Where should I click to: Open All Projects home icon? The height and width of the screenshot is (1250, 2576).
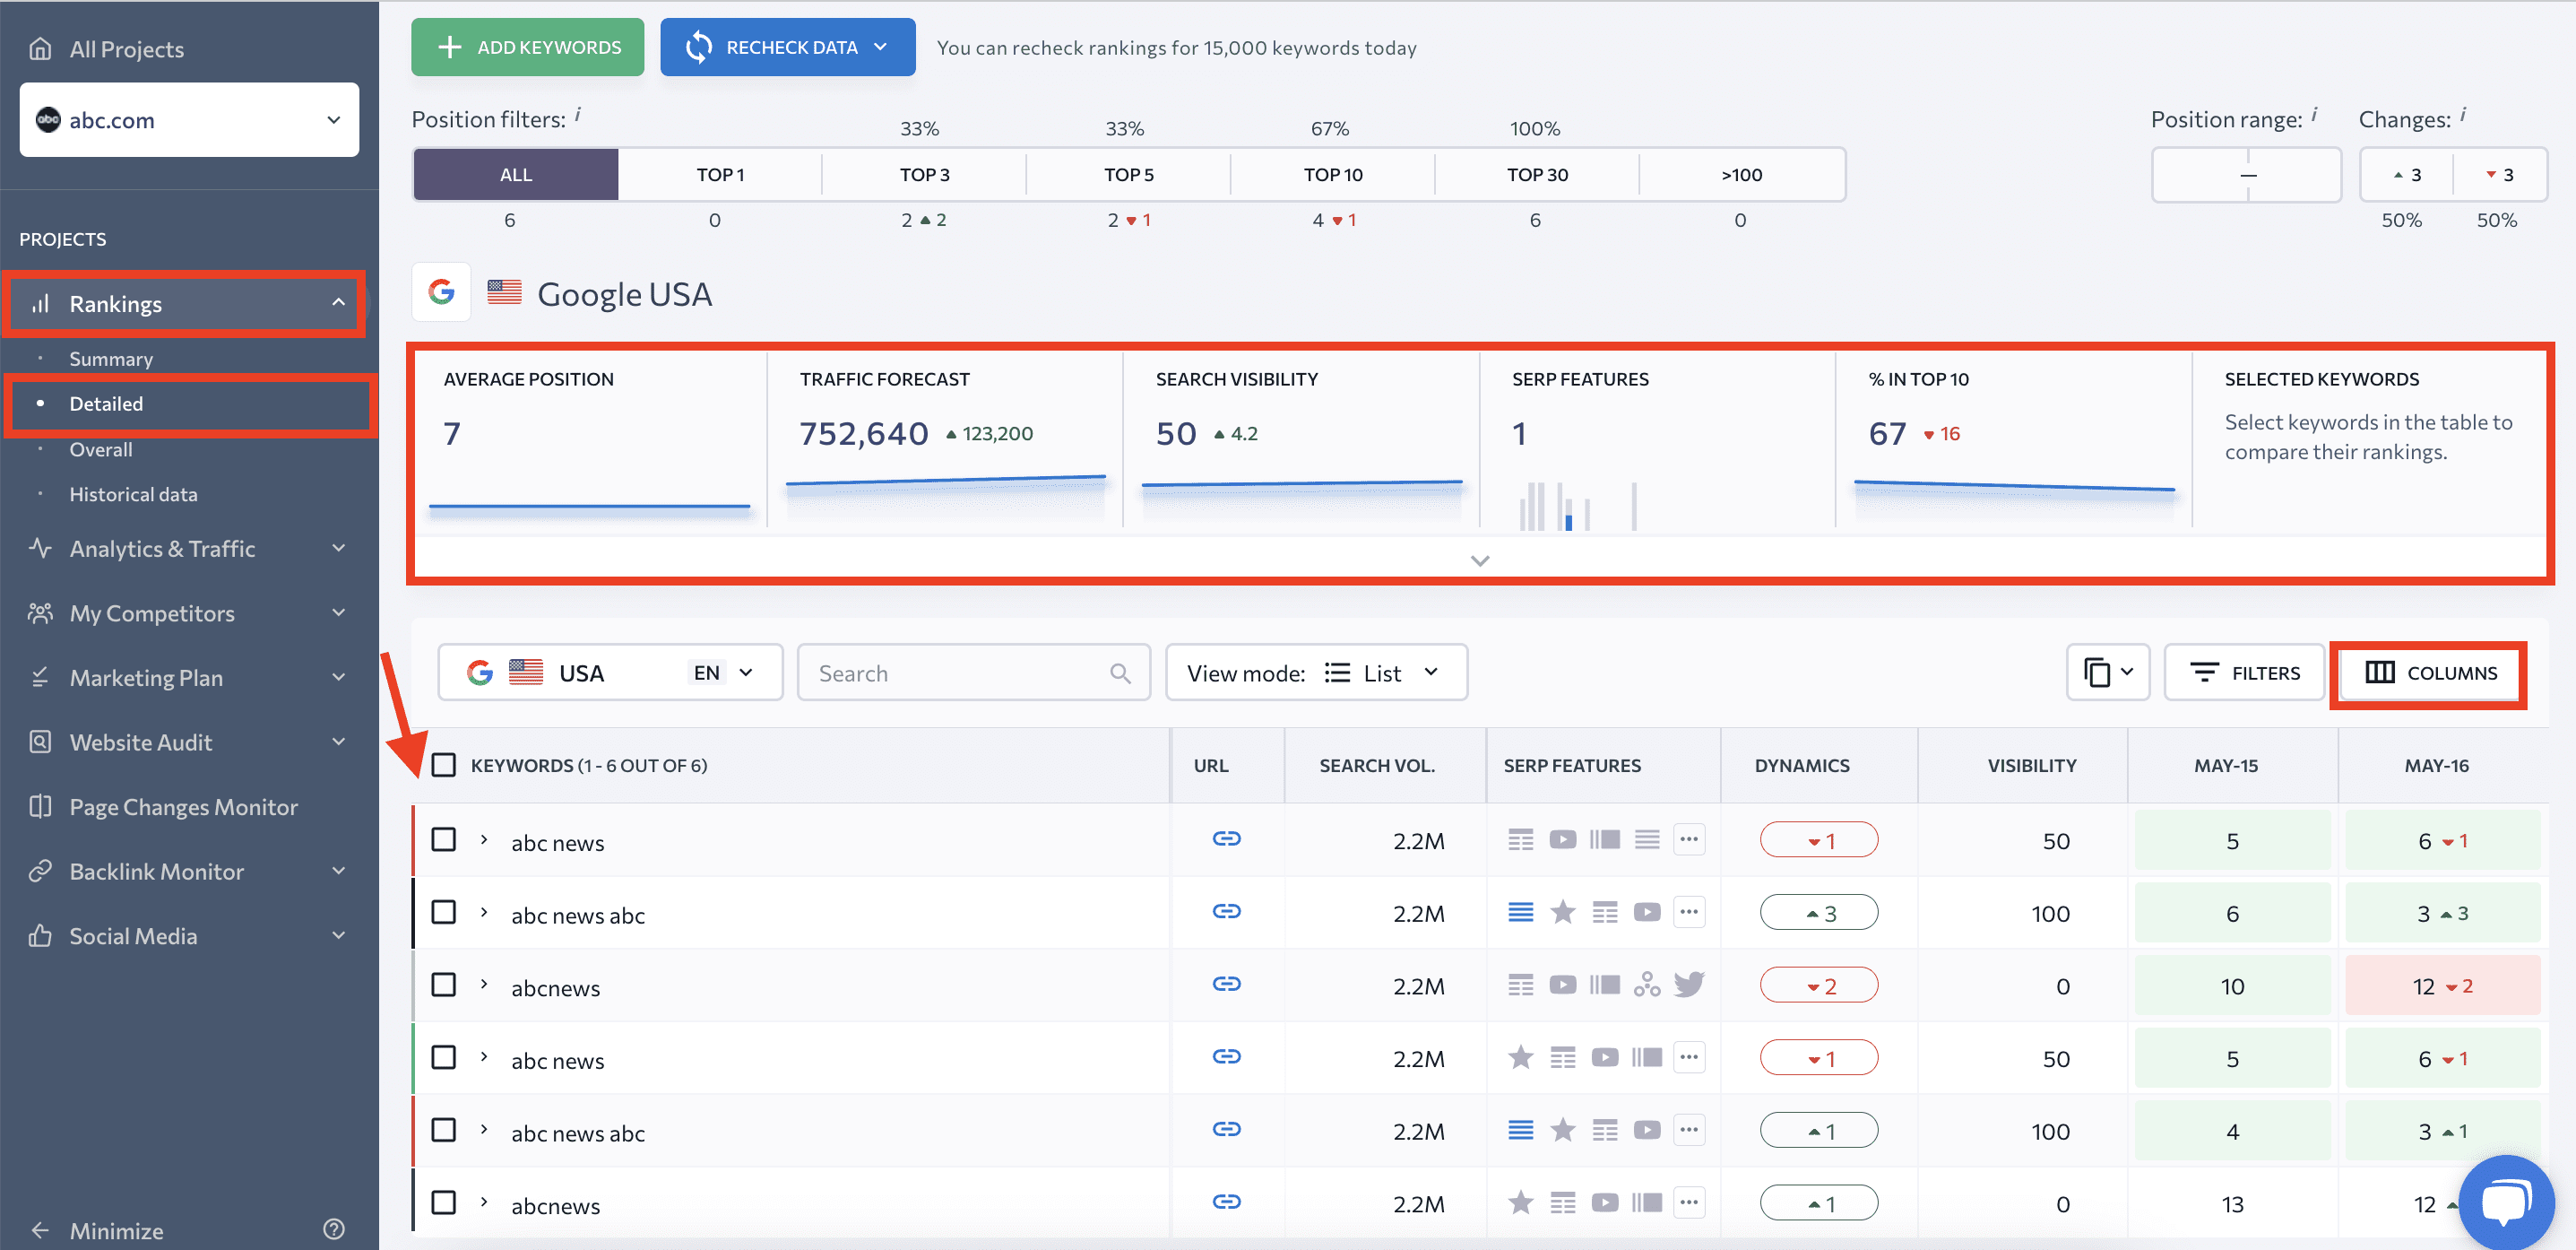coord(40,49)
